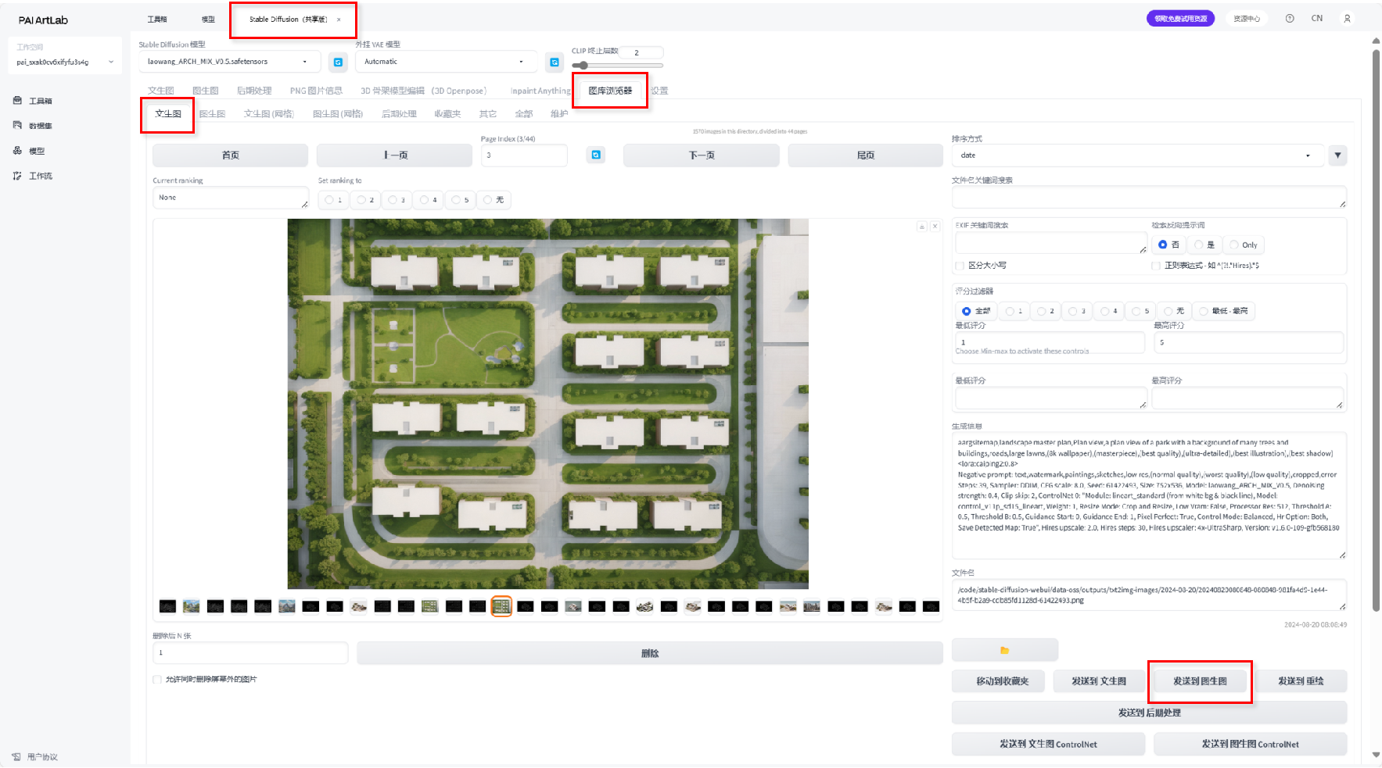Click 发送到 后期处理 button
The height and width of the screenshot is (768, 1382).
[1149, 713]
